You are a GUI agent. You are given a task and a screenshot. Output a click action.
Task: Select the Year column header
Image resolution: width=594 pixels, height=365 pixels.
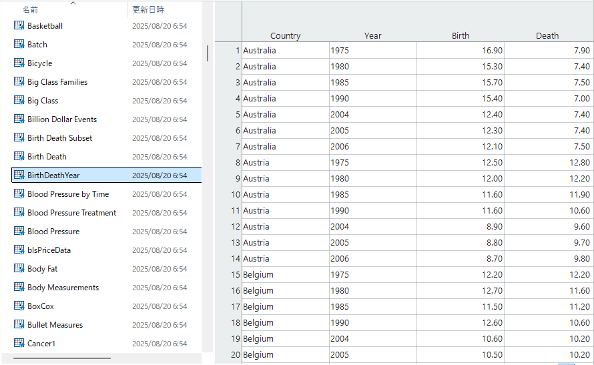[x=373, y=35]
